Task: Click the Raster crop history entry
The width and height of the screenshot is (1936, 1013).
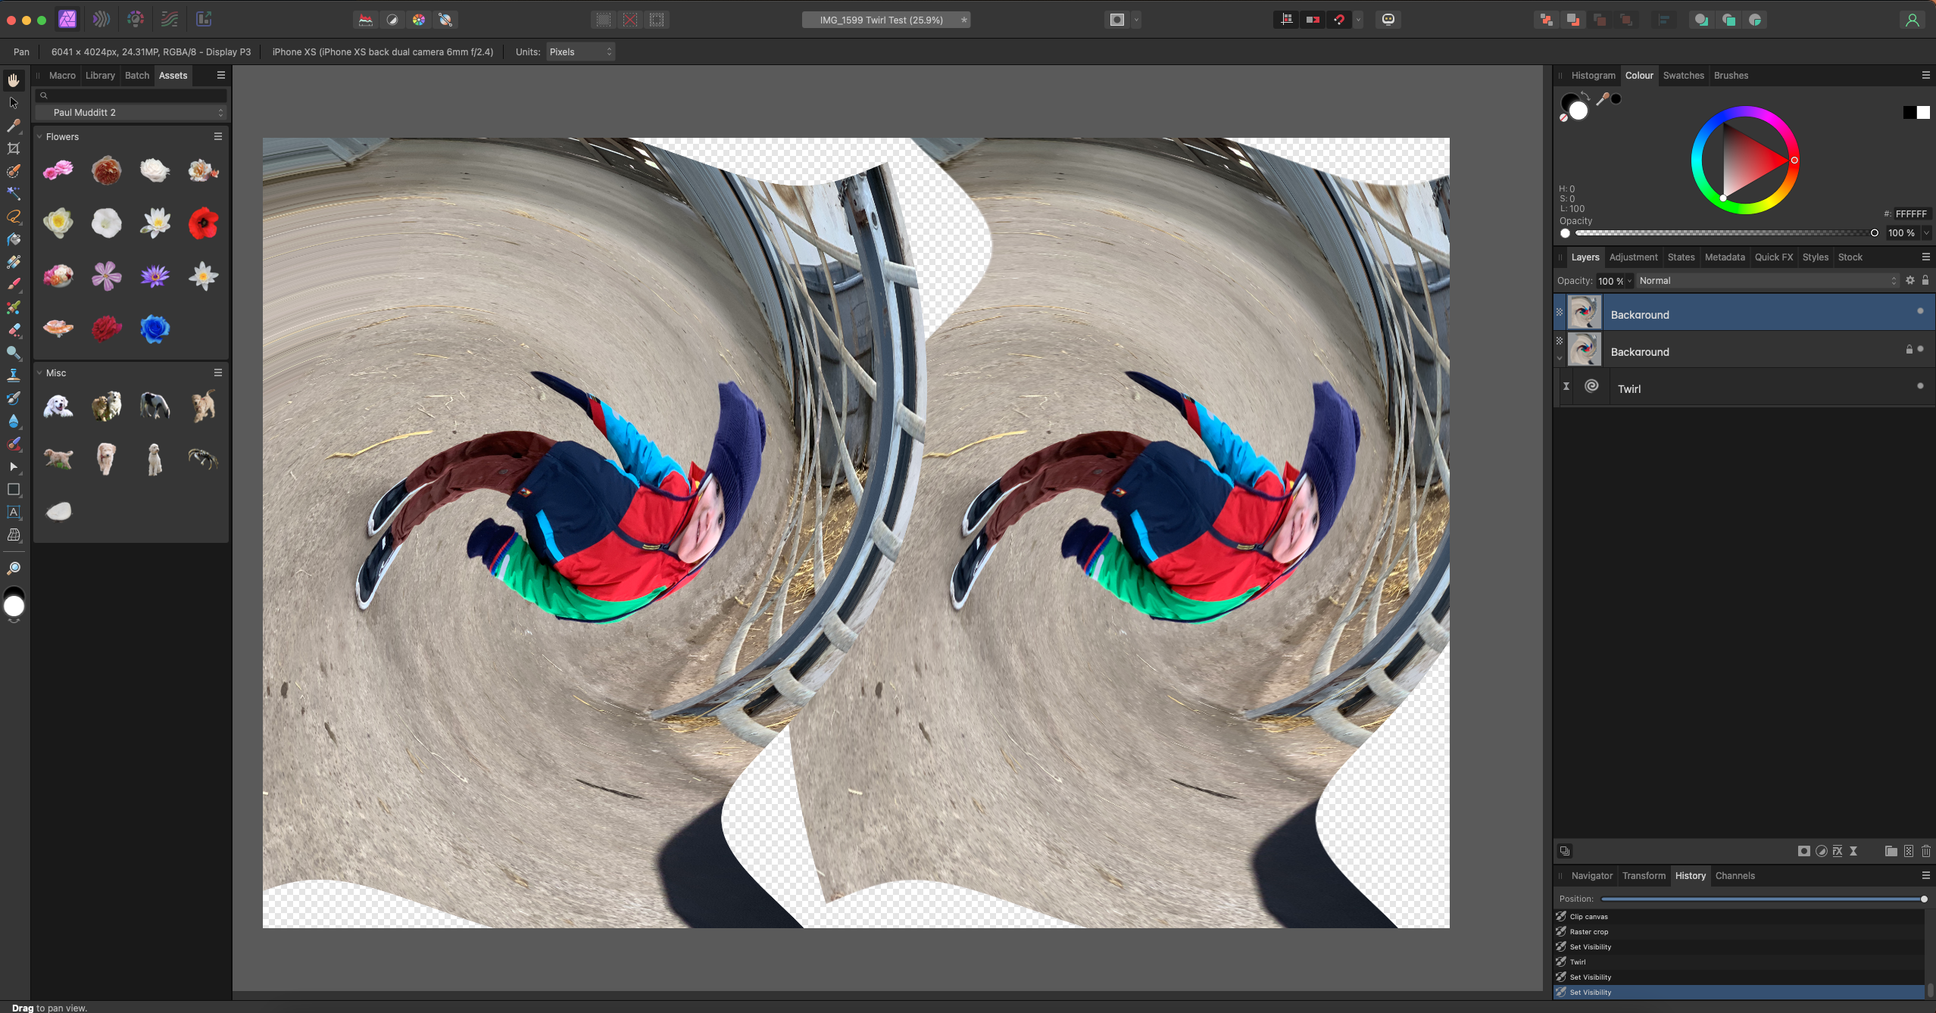Action: point(1588,932)
